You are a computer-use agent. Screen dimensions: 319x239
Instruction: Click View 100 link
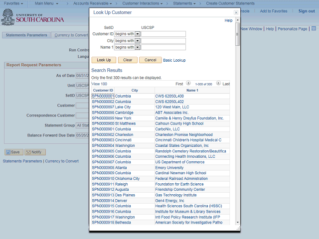[x=99, y=84]
